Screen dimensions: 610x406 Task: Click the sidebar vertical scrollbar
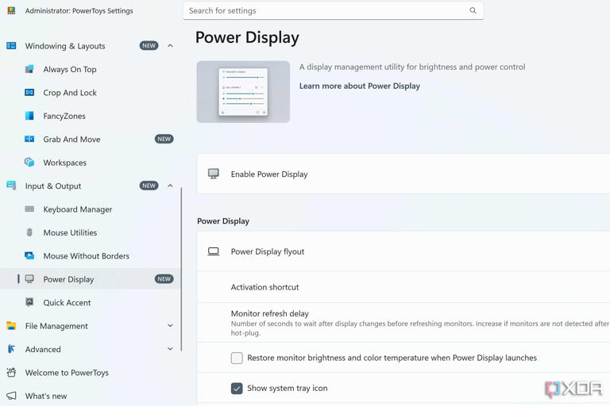coord(181,270)
